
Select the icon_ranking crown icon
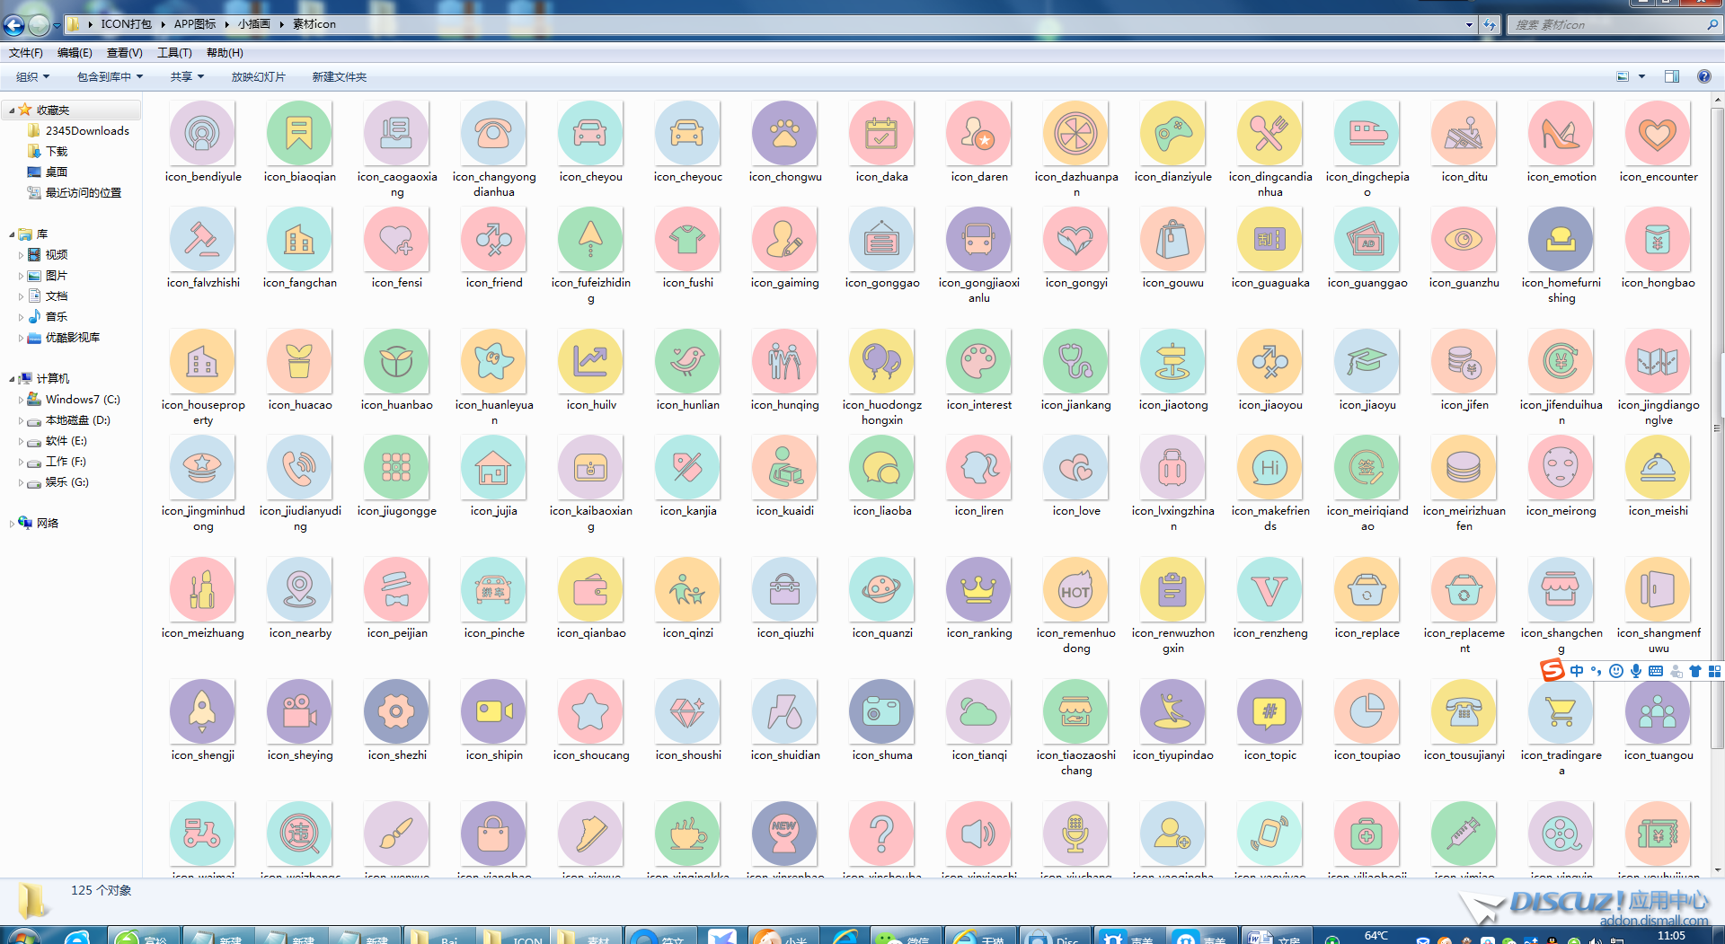pos(978,590)
